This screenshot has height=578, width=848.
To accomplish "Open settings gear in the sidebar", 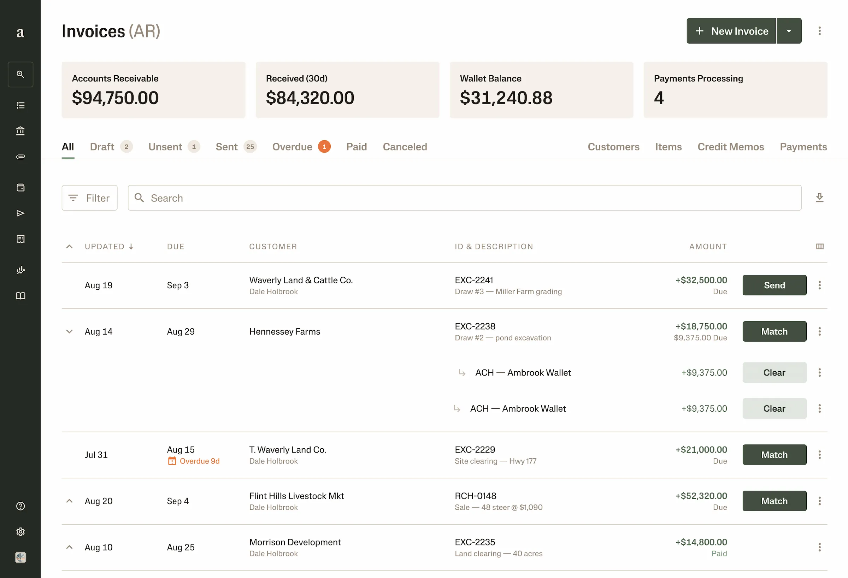I will tap(20, 532).
